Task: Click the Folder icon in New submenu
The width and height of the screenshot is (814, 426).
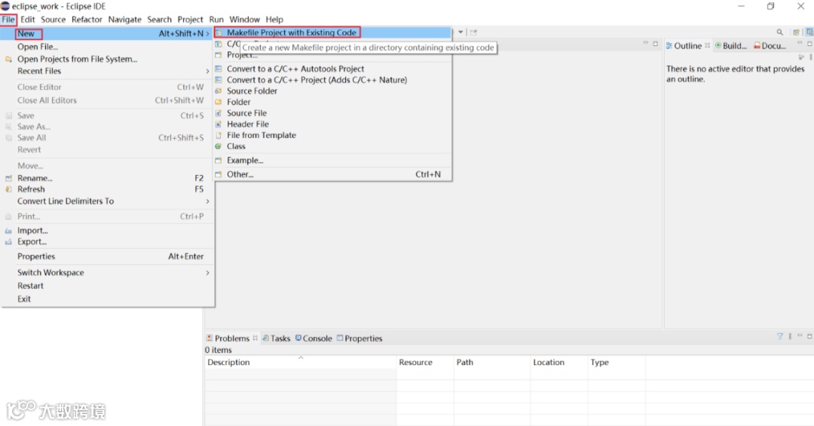Action: 219,102
